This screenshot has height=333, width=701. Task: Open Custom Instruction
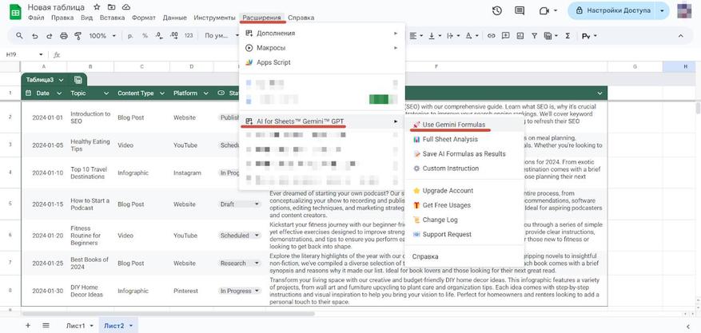(x=464, y=168)
